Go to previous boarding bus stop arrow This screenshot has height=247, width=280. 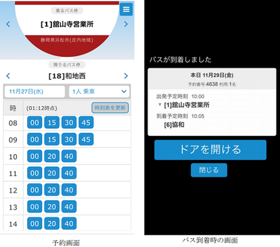8,24
